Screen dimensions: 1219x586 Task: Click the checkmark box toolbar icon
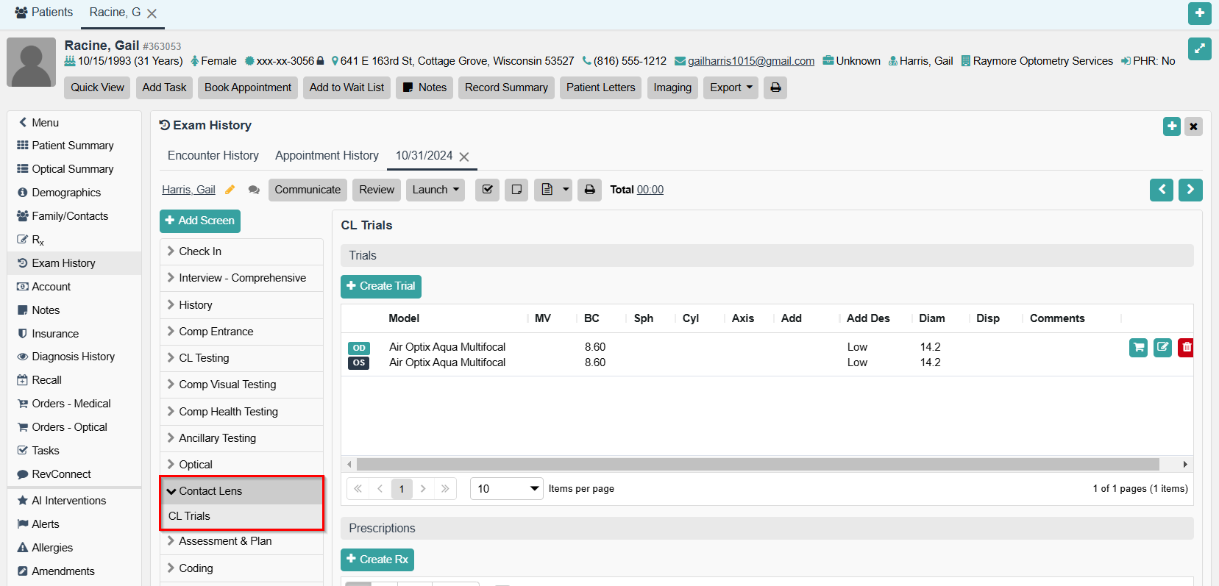[487, 190]
